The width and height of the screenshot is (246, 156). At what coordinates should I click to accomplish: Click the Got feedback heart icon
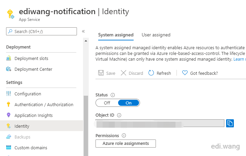pos(185,73)
